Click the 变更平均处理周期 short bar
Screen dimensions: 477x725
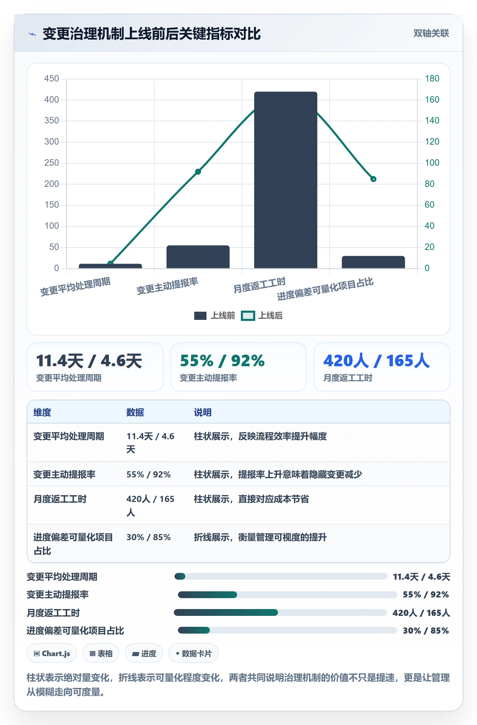[x=110, y=266]
